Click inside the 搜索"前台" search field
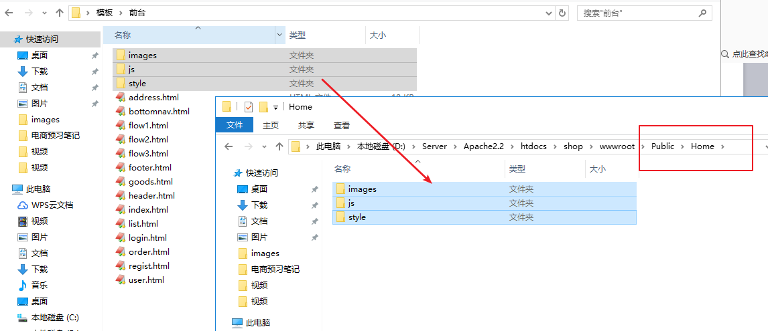This screenshot has width=768, height=331. (x=637, y=13)
